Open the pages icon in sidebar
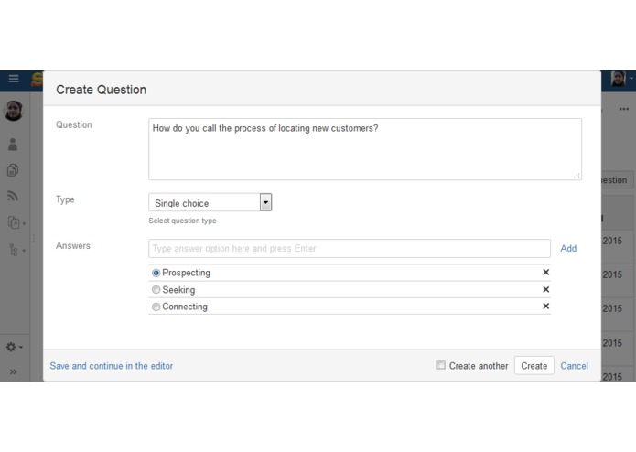The image size is (636, 452). coord(13,170)
